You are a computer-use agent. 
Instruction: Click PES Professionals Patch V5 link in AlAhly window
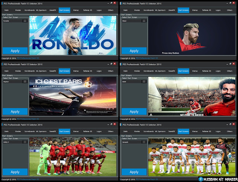pos(28,179)
